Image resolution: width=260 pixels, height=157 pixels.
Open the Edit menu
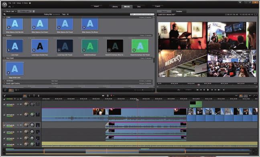tap(14, 3)
